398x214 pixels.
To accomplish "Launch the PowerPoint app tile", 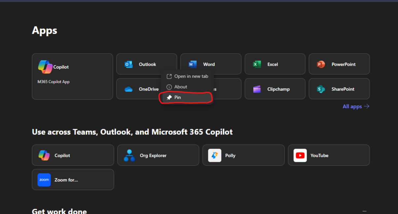I will point(339,64).
